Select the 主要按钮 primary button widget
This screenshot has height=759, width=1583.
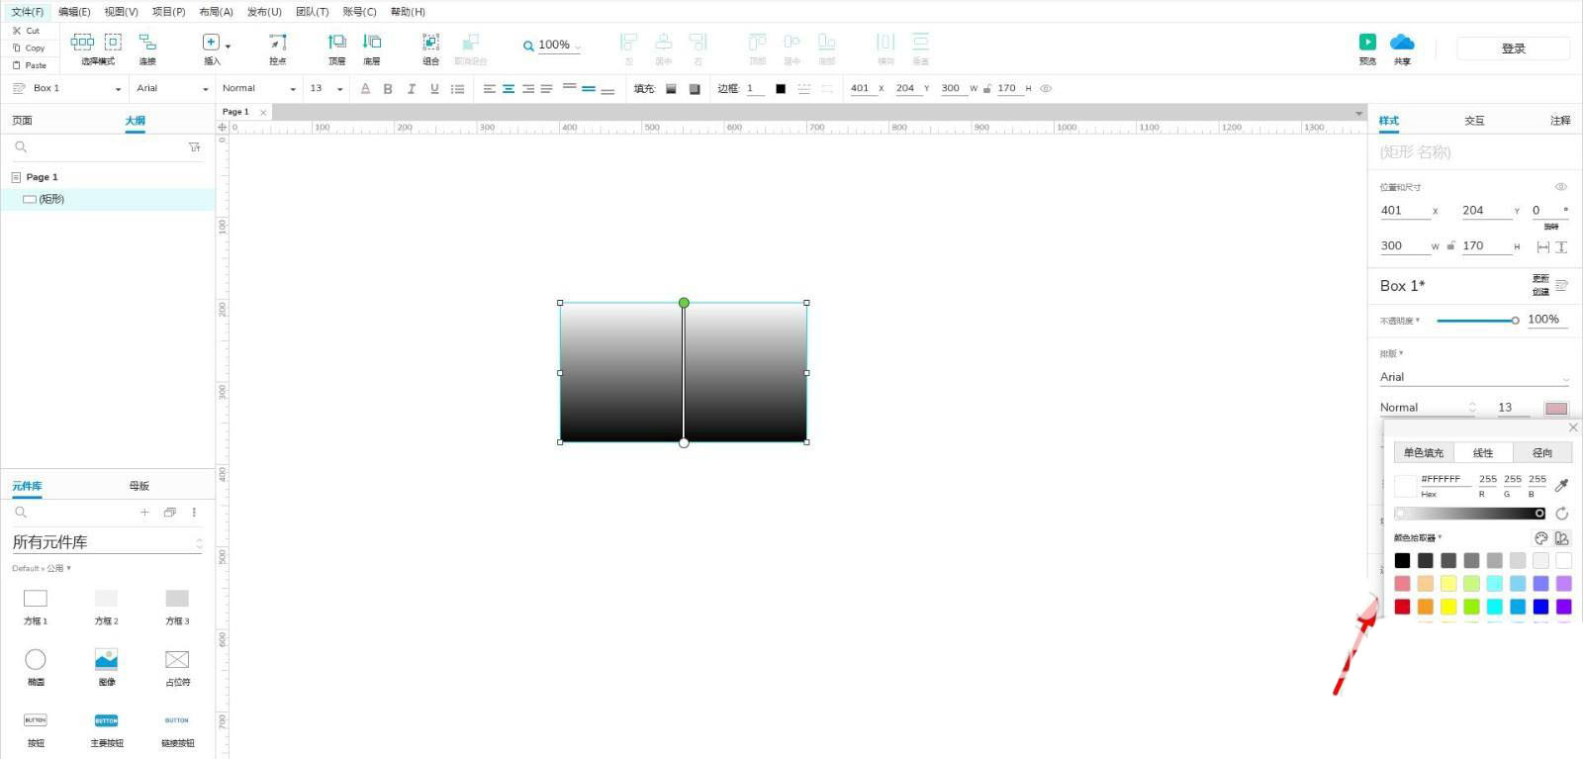click(x=106, y=729)
